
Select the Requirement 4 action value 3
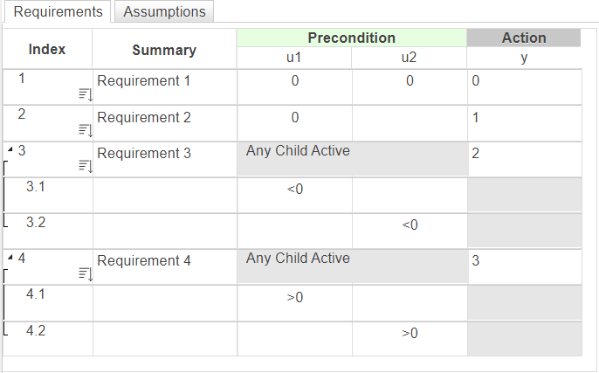(523, 266)
